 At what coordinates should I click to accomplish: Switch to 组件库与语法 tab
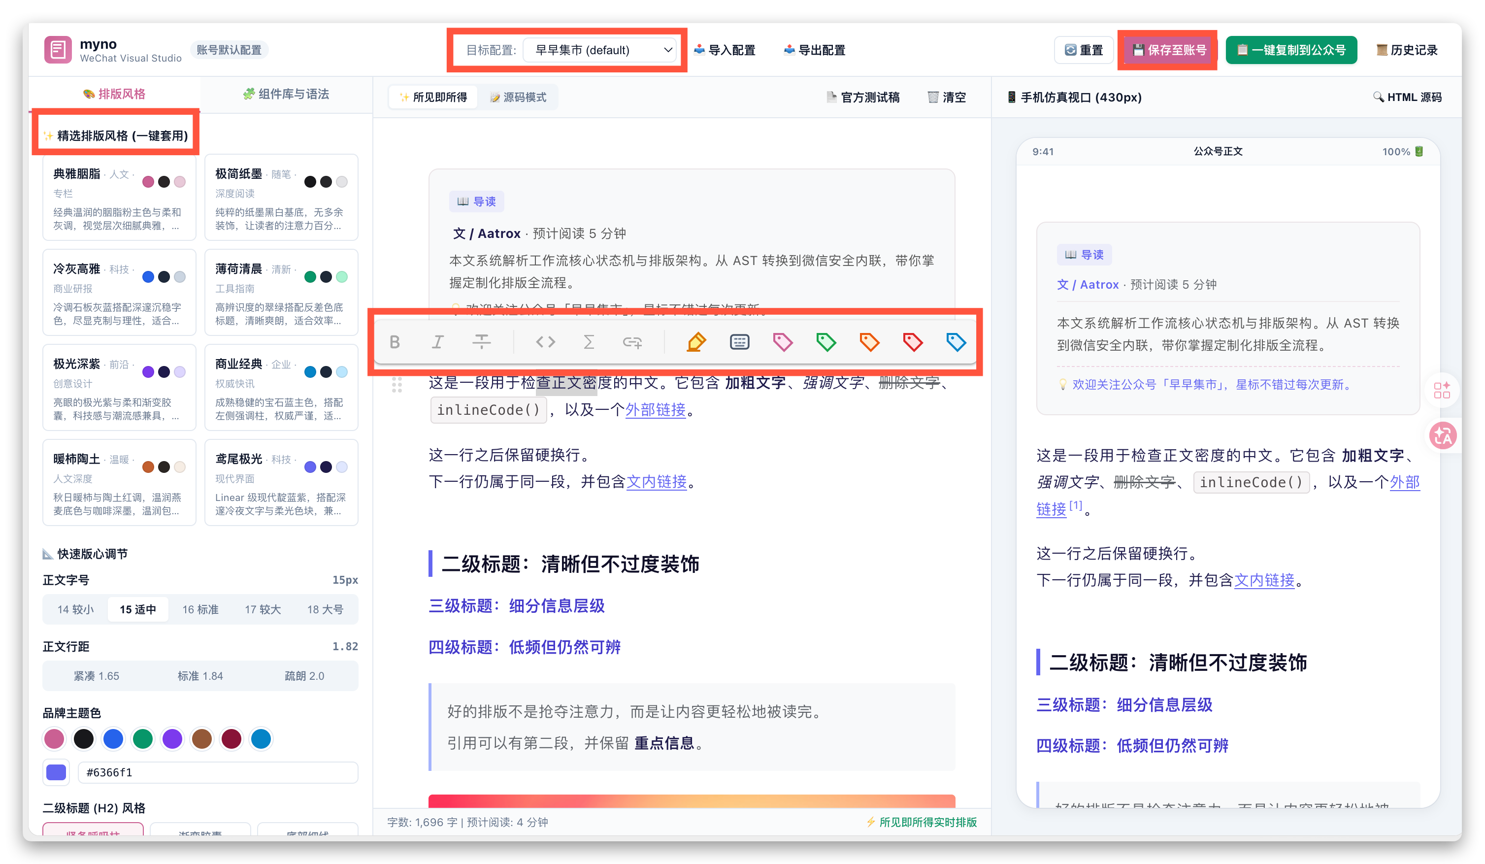click(x=286, y=94)
